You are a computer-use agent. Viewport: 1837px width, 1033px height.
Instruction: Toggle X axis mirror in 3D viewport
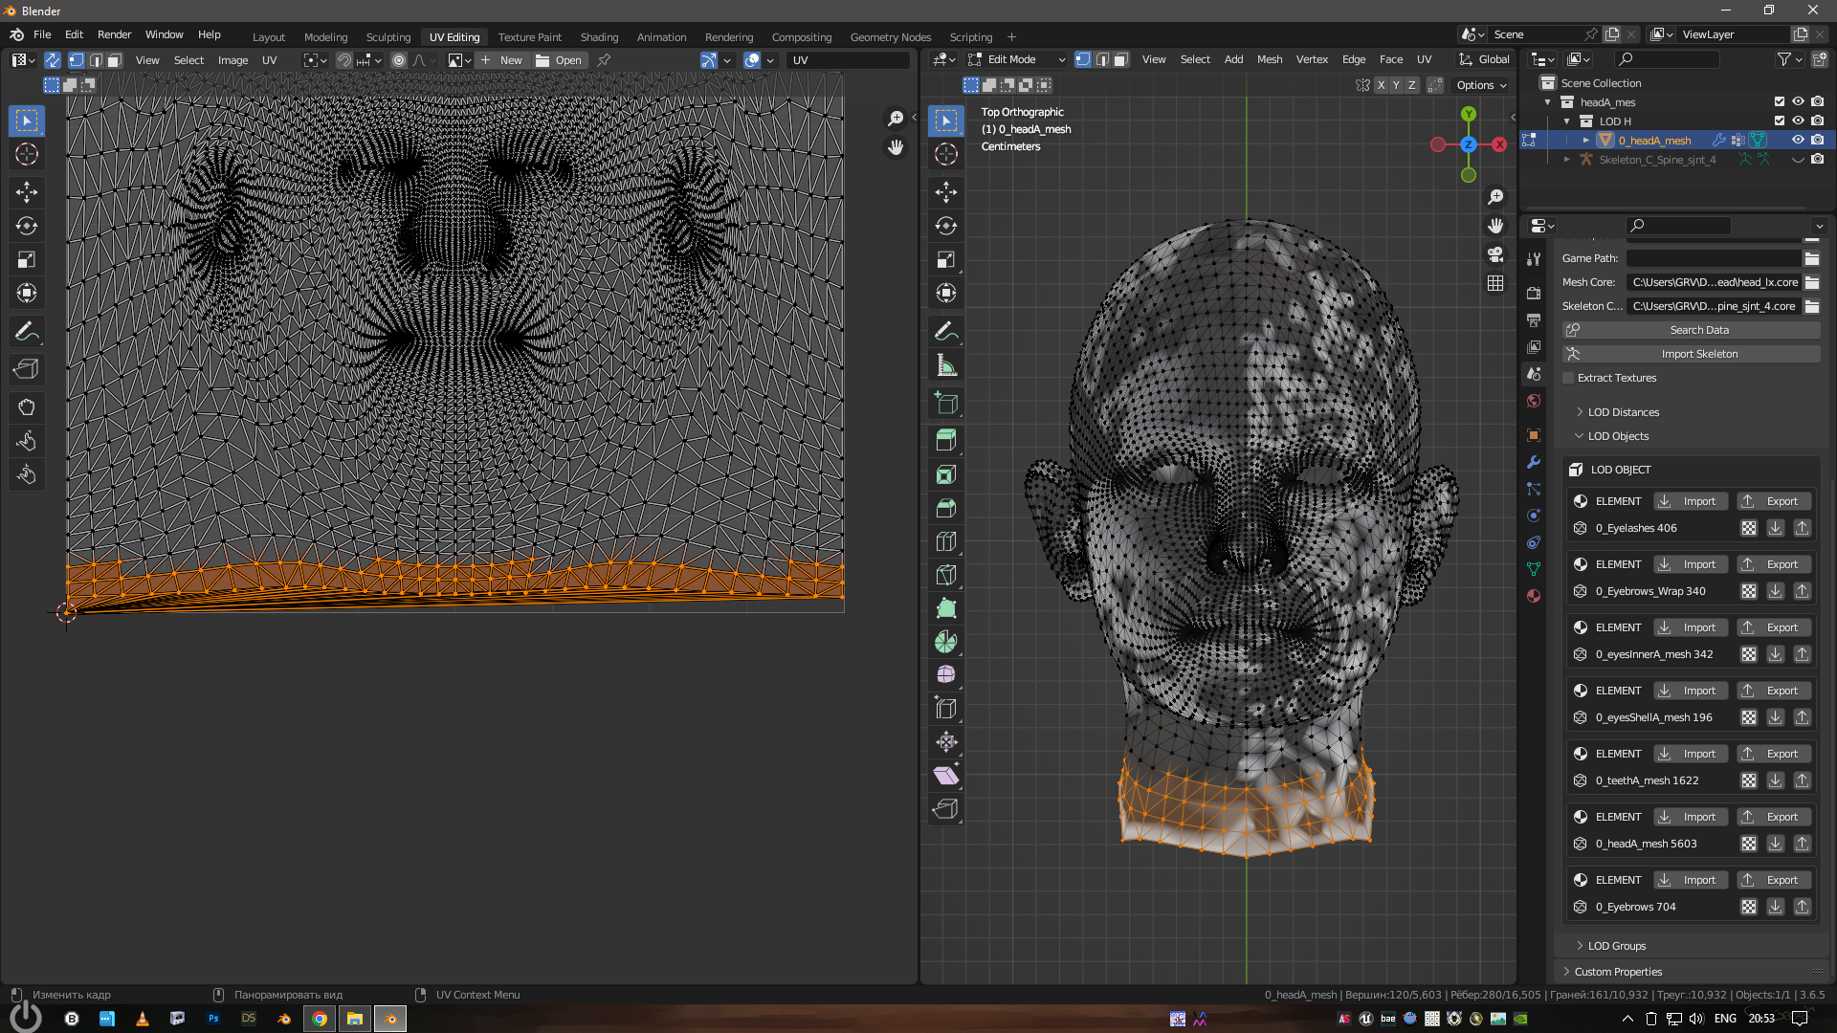1381,85
